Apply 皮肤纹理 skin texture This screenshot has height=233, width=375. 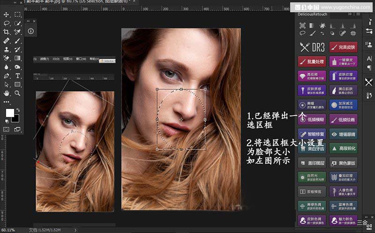point(344,76)
